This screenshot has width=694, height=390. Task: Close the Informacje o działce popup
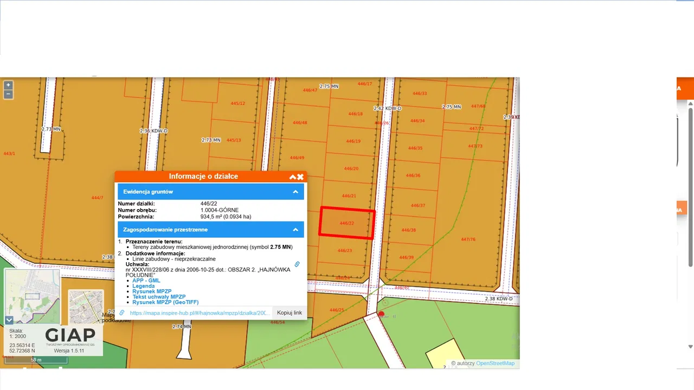(x=300, y=177)
